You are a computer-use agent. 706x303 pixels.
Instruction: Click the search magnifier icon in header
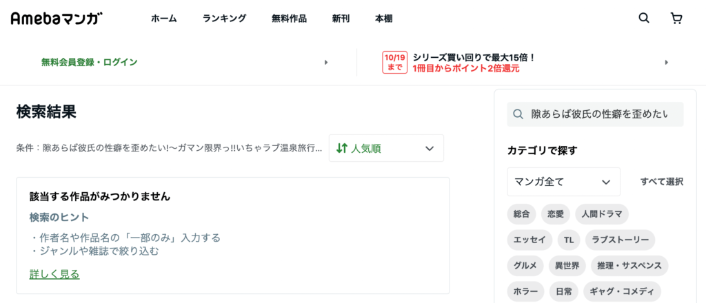[x=644, y=19]
